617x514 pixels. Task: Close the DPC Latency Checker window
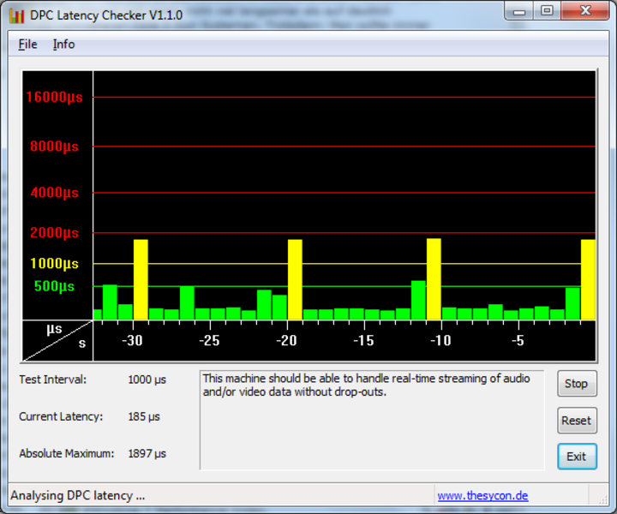(585, 11)
